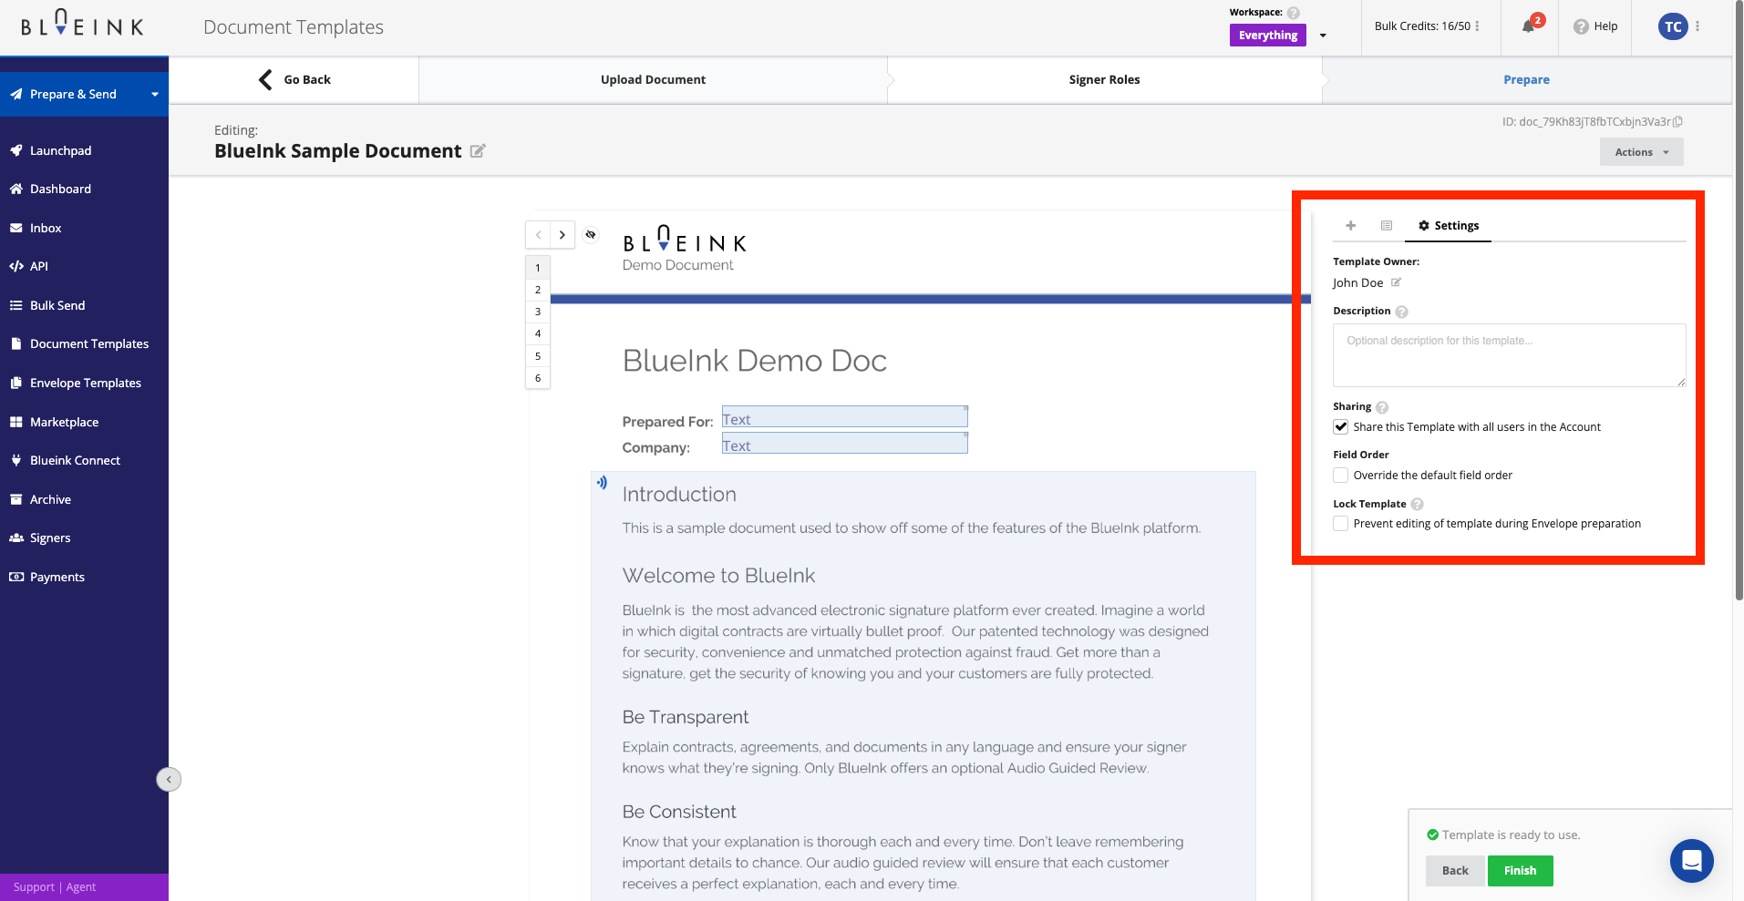1744x901 pixels.
Task: Open the Workspace dropdown arrow
Action: coord(1323,36)
